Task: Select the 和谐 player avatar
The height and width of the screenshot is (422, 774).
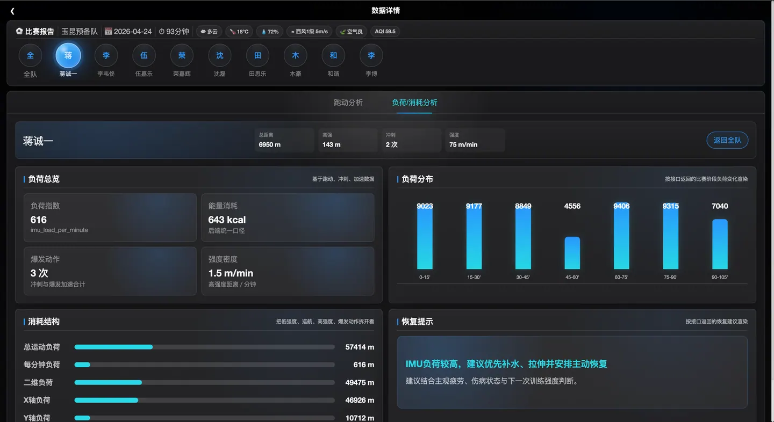Action: [333, 55]
